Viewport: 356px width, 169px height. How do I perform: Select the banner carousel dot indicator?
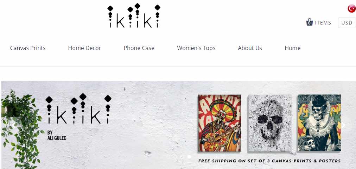189,156
